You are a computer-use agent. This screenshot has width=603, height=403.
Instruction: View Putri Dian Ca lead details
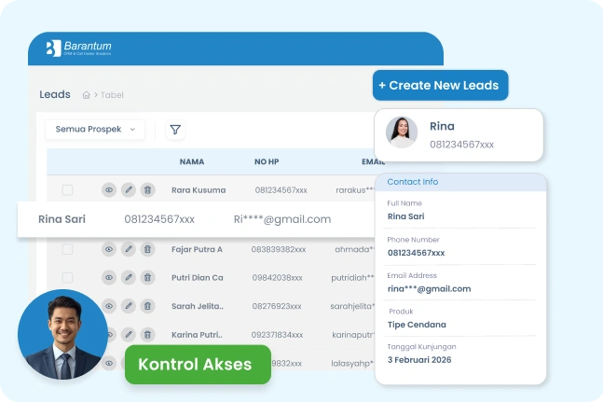(x=109, y=277)
